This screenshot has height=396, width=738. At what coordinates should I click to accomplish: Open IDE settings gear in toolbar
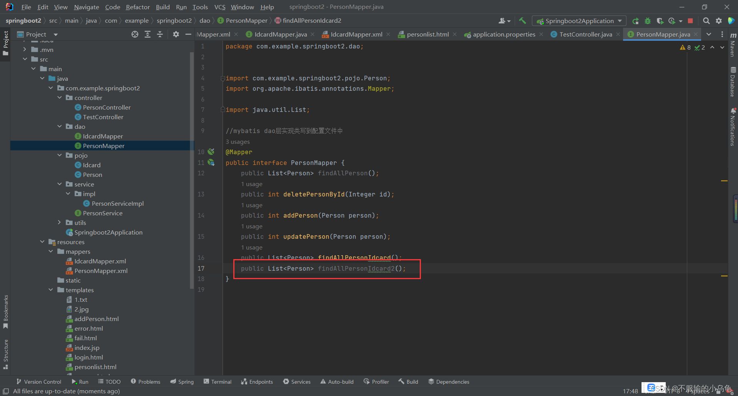tap(718, 21)
